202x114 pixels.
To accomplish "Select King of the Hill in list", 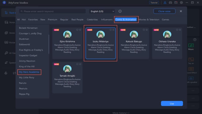I will coord(27,66).
